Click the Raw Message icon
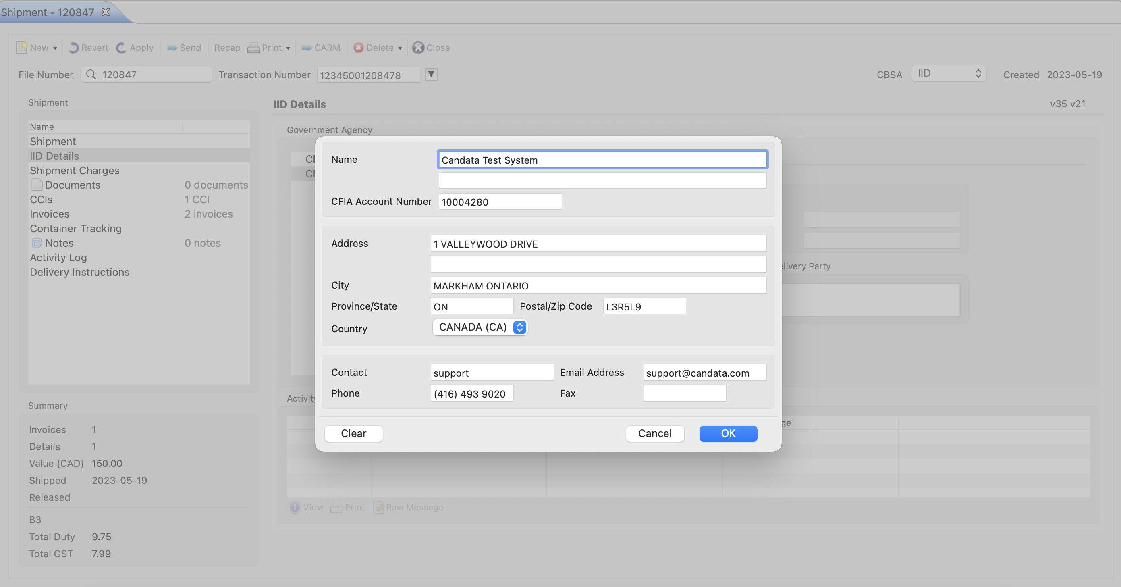Screen dimensions: 1121x587 pyautogui.click(x=378, y=507)
